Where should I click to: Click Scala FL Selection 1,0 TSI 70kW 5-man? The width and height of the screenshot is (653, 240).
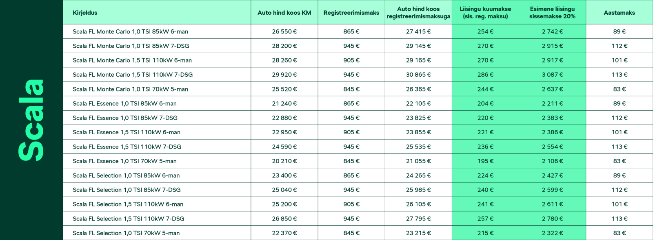pos(126,233)
